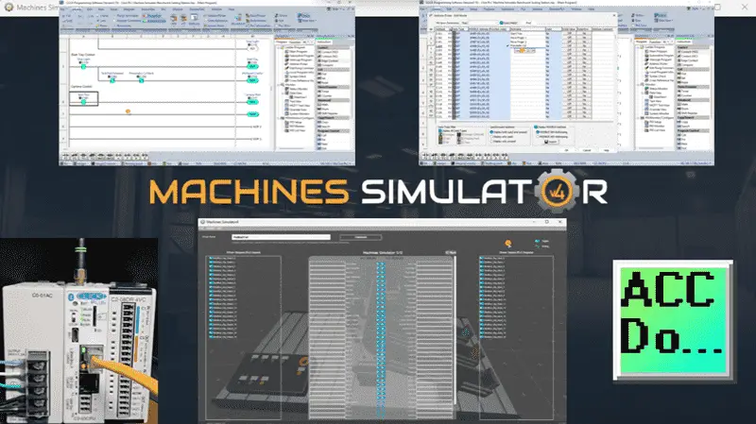Close the Machines Simulator4 window

point(559,222)
